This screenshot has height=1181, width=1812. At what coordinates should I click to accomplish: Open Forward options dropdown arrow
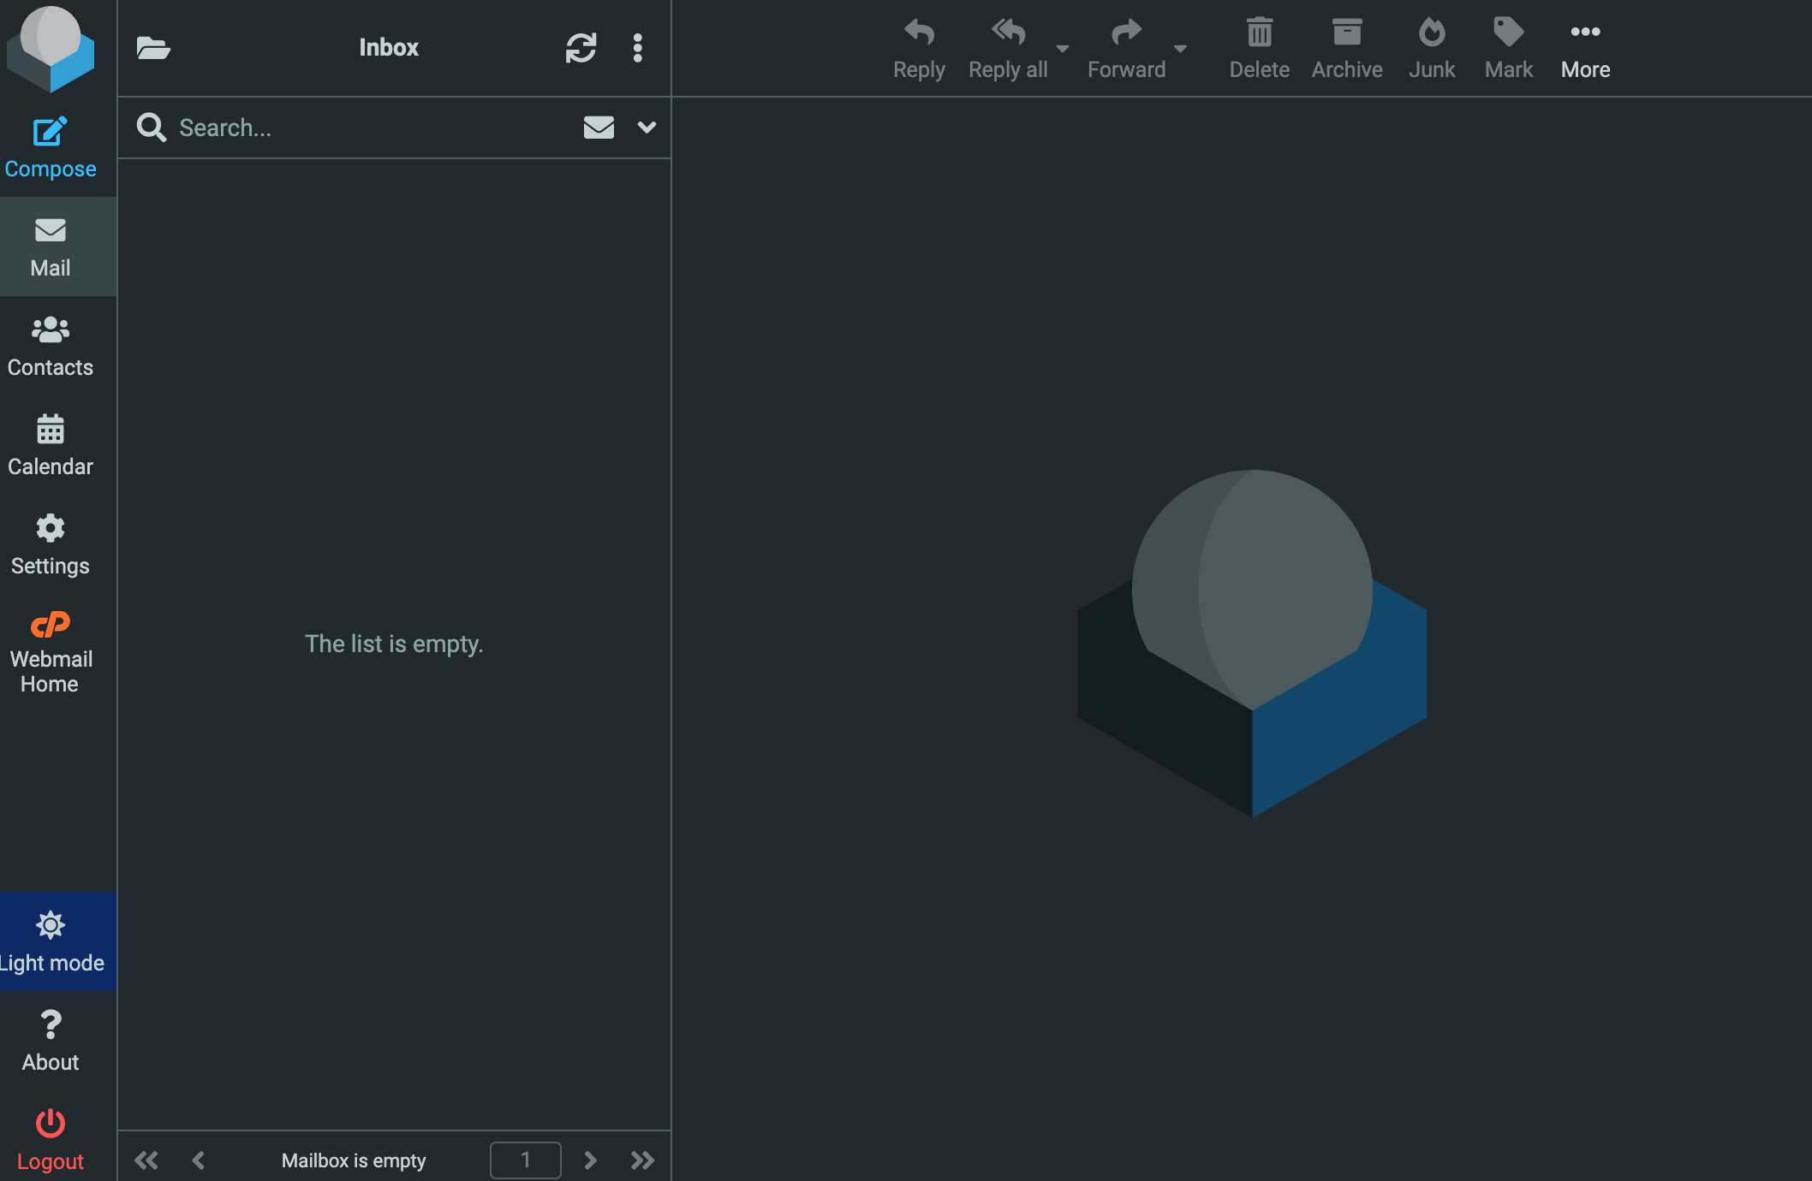click(x=1180, y=49)
